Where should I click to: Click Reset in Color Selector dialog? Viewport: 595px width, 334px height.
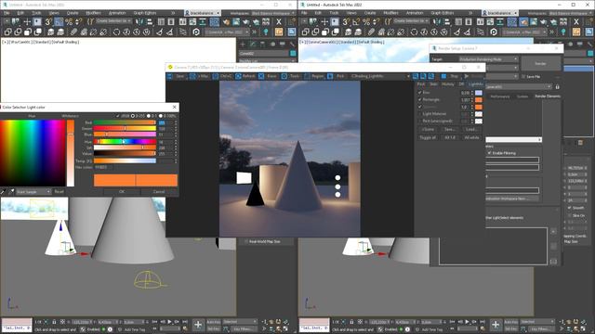click(x=59, y=192)
